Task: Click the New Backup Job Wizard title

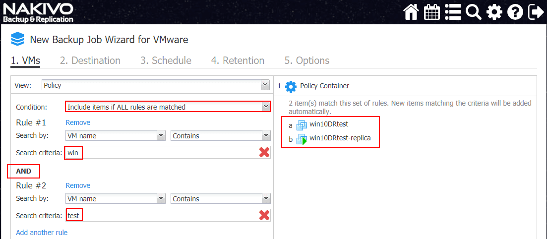Action: click(x=109, y=40)
